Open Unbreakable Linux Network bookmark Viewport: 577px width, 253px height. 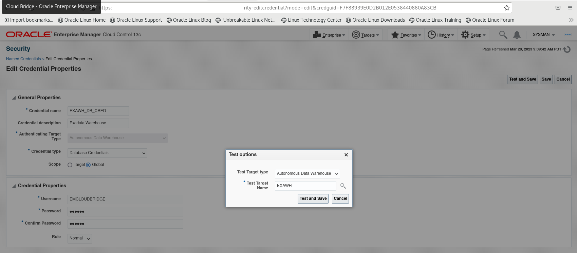(246, 20)
